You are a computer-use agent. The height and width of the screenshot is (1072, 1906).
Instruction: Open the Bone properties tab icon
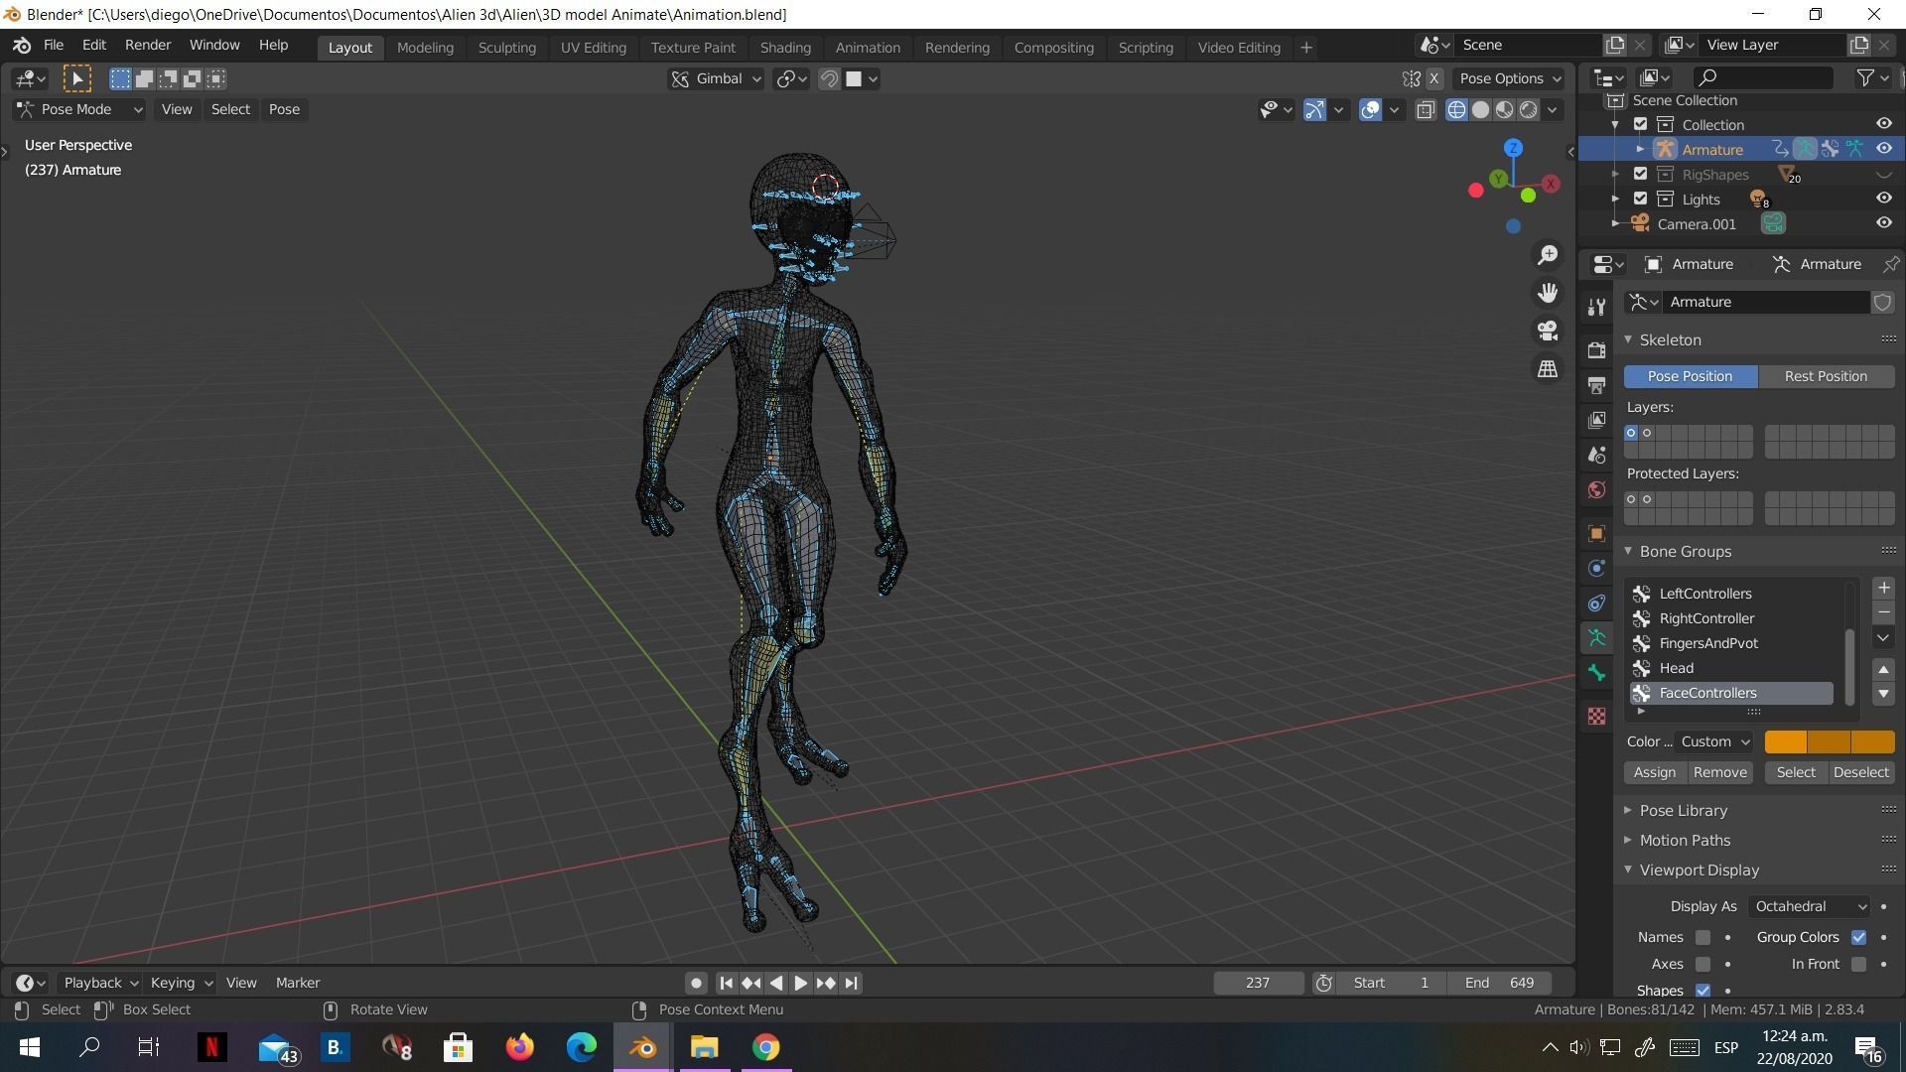click(1596, 673)
